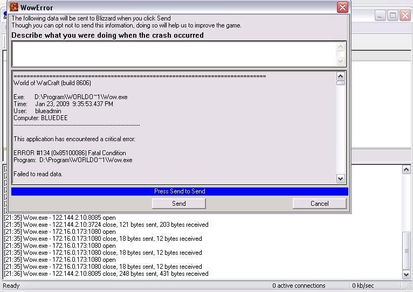The height and width of the screenshot is (292, 413).
Task: Select log row '122.144.2.10:8085 open'
Action: pos(60,218)
